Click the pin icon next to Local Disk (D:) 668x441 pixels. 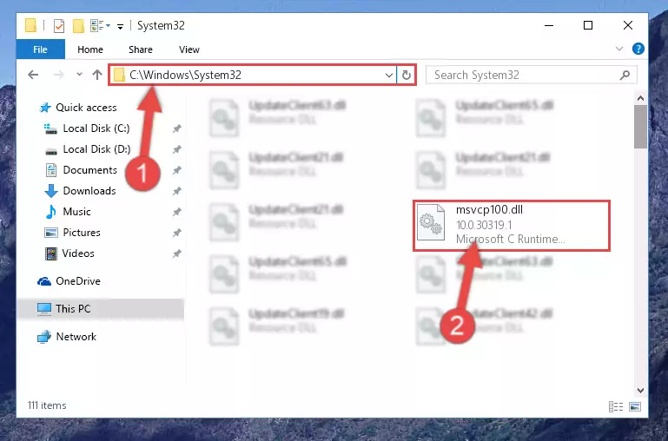click(x=177, y=149)
